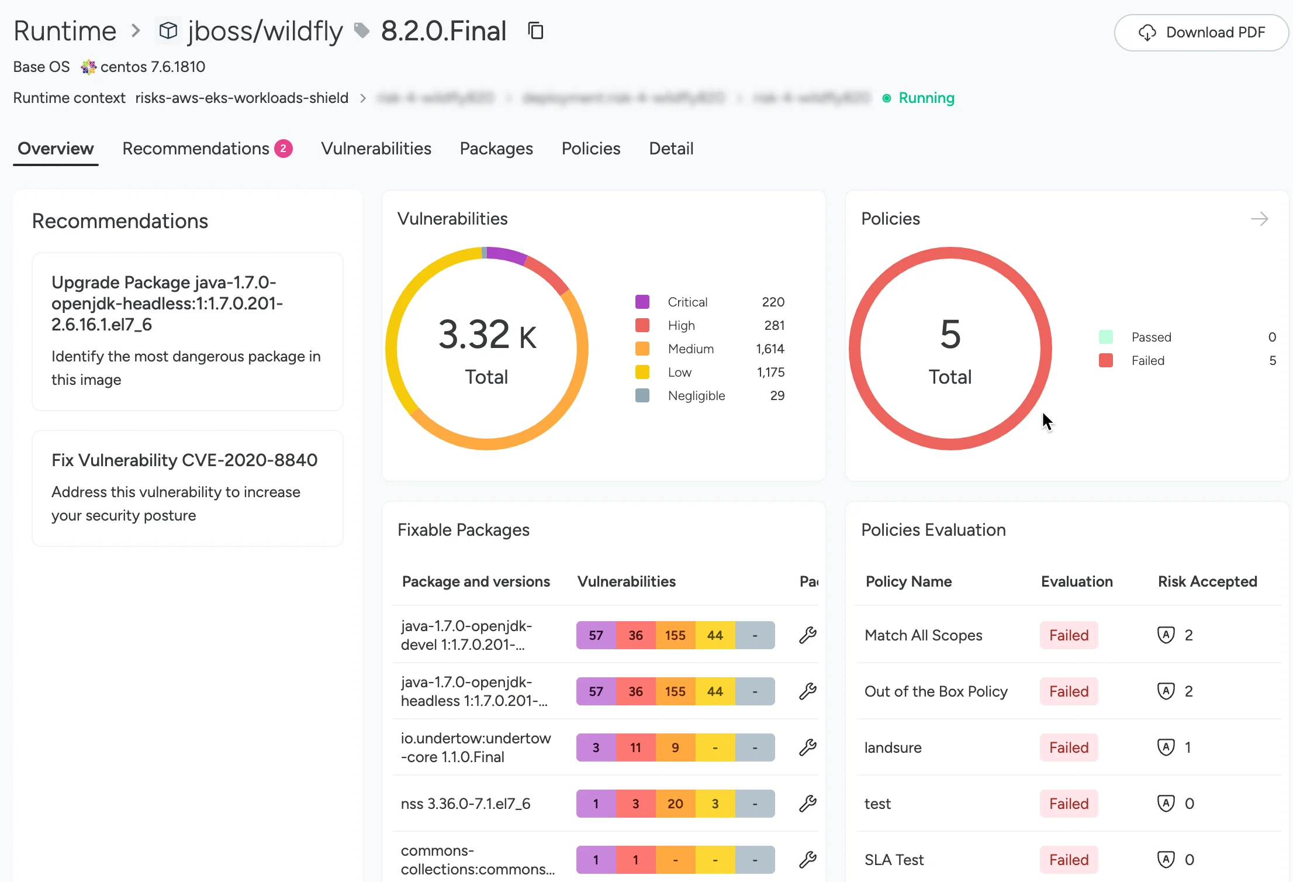Screen dimensions: 1293x882
Task: Expand the java-1.7.0-openjdk-headless package row
Action: point(475,691)
